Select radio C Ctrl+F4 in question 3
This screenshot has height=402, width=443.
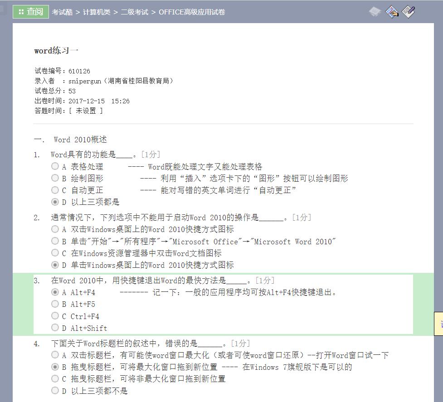pyautogui.click(x=55, y=316)
